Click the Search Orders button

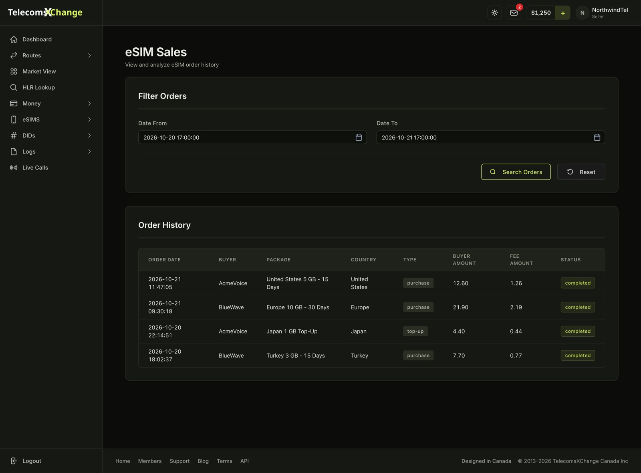coord(516,172)
